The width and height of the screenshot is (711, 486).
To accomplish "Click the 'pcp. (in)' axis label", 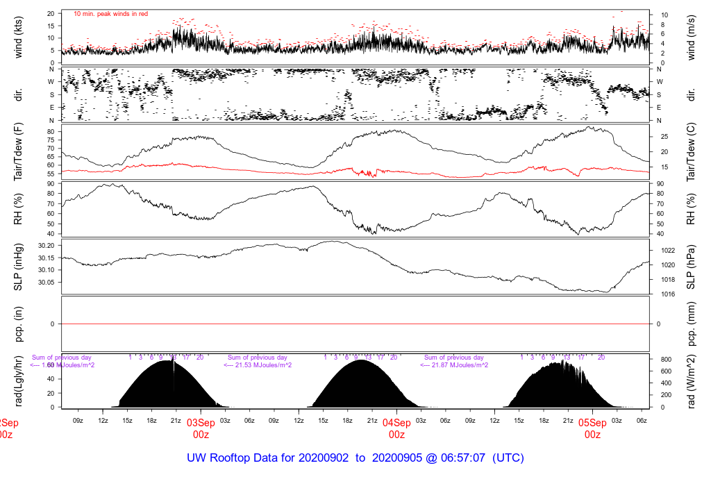I will click(17, 324).
